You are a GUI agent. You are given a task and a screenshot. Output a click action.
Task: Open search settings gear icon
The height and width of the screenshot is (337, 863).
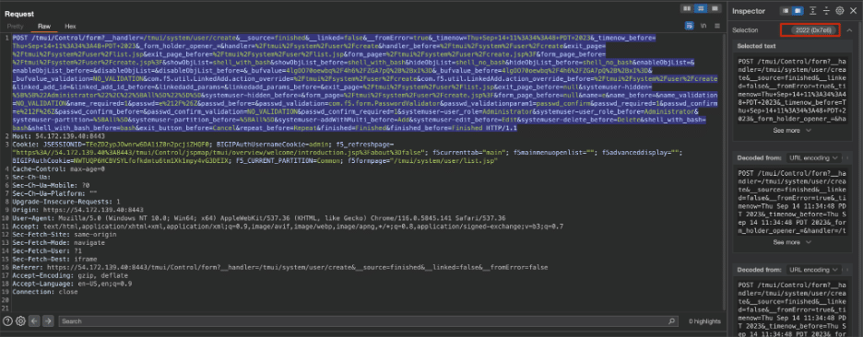pyautogui.click(x=21, y=321)
